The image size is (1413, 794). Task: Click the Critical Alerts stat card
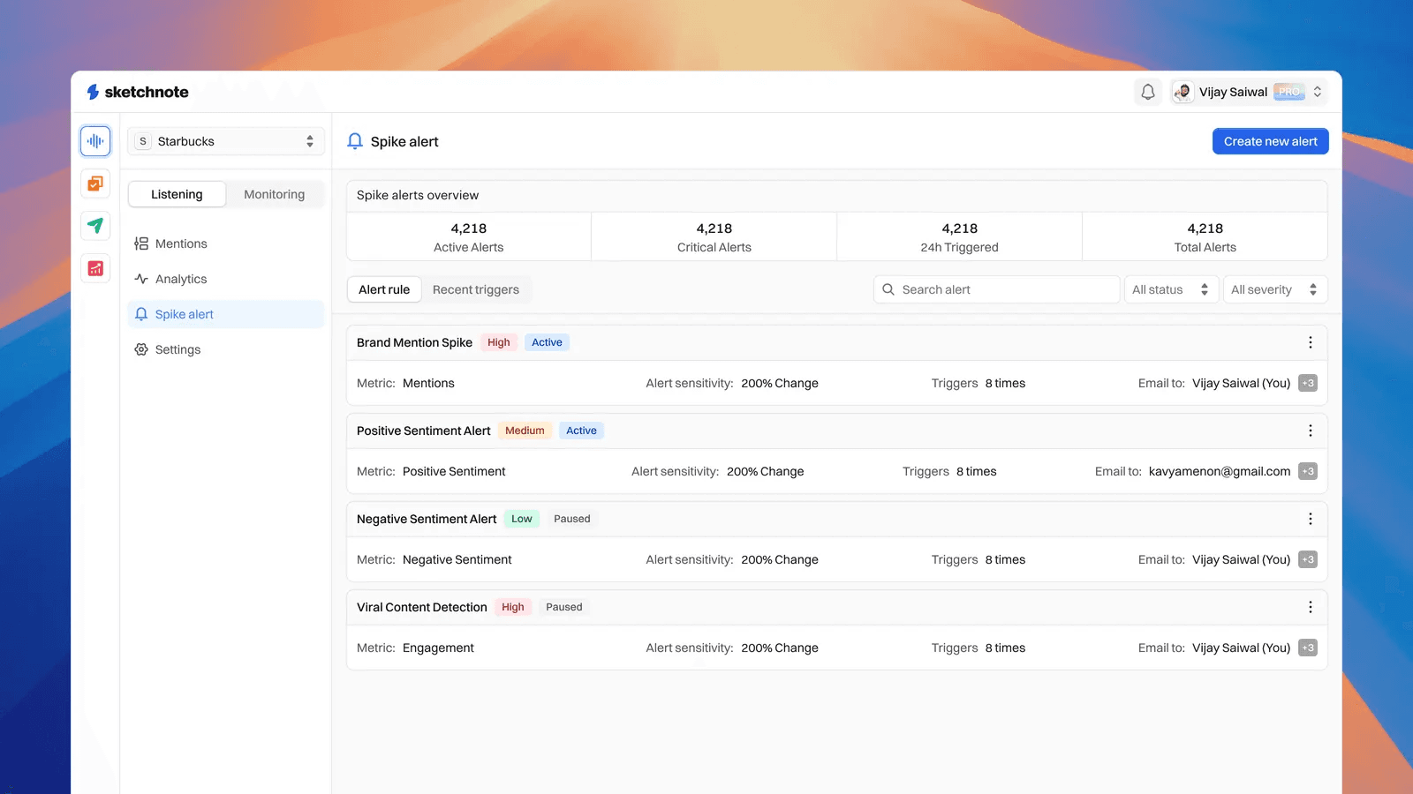[714, 237]
